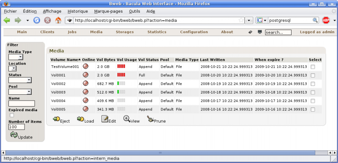This screenshot has height=163, width=338.
Task: Click the tag icon beside the display icon
Action: click(x=250, y=32)
